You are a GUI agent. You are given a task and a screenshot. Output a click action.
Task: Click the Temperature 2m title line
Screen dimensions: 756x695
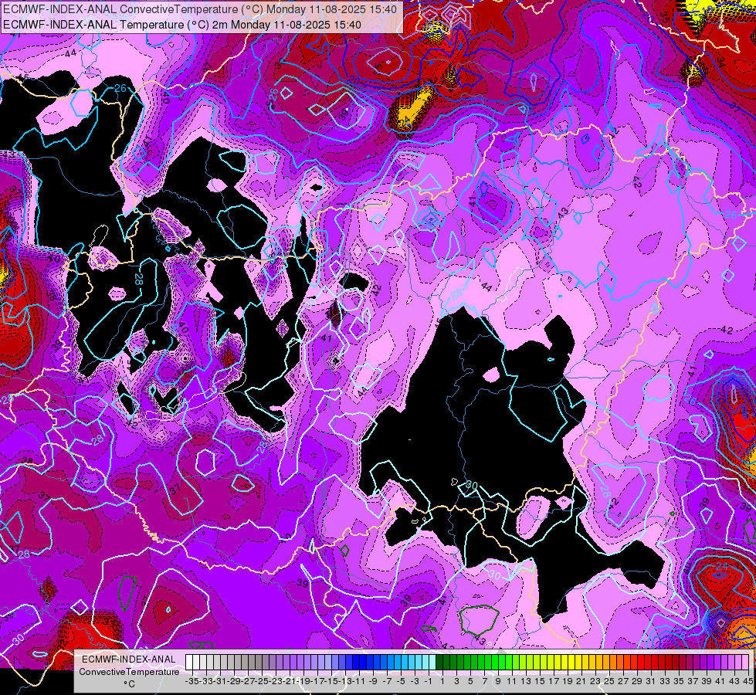click(x=182, y=25)
